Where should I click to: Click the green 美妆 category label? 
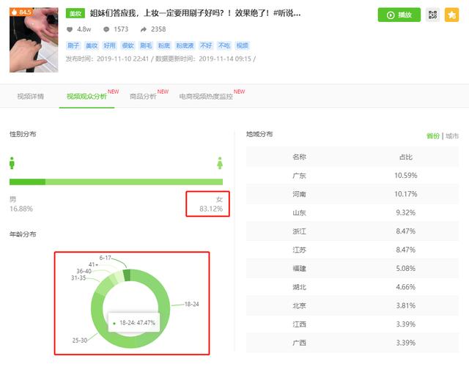click(x=75, y=13)
